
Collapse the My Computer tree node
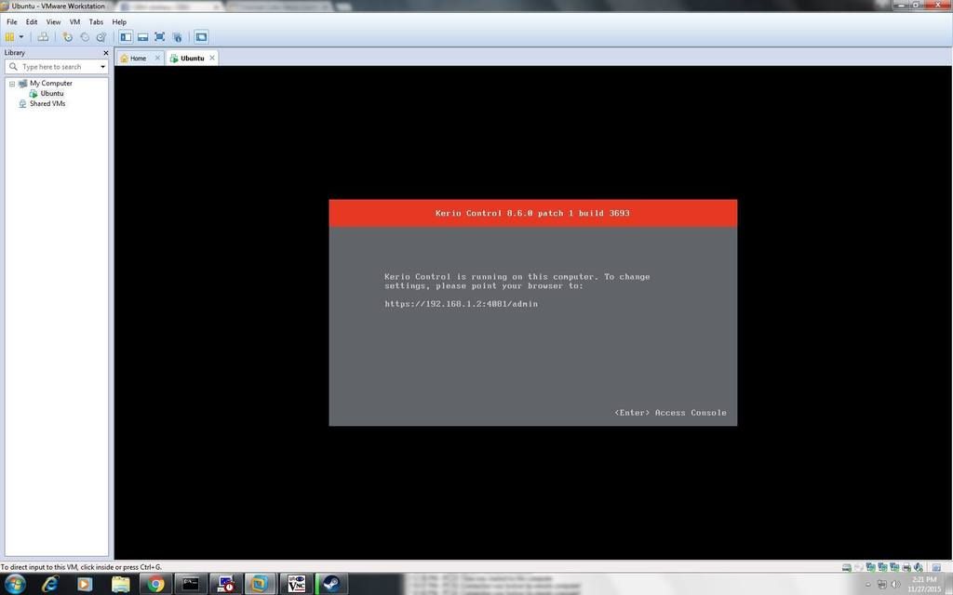tap(12, 84)
